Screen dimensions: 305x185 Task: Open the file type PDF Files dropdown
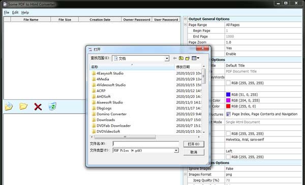click(x=176, y=151)
